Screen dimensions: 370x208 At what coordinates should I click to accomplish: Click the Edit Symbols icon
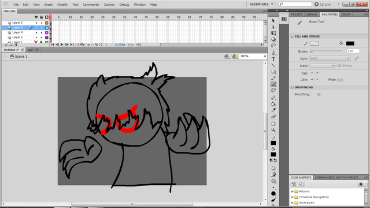tap(234, 57)
